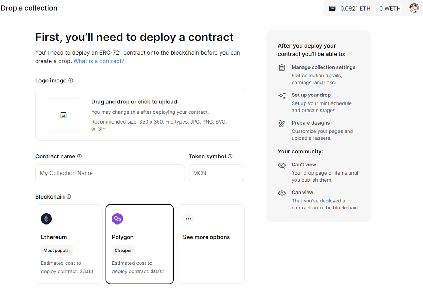Open the What is a contract link

point(99,61)
